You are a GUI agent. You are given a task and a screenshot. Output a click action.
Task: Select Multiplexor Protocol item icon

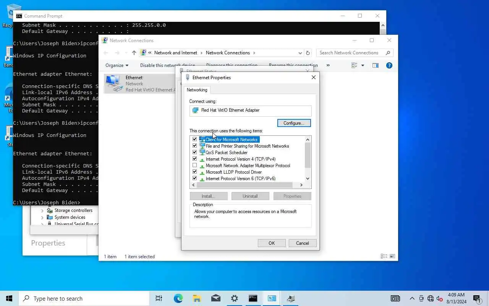(202, 166)
